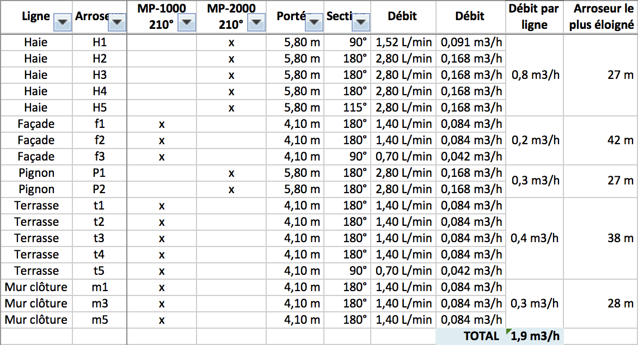
Task: Click the 0,8 m3/h Haie line flow
Action: click(535, 75)
